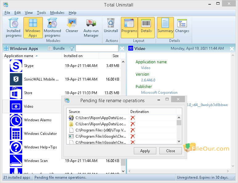Click Close button in rename dialog

point(170,151)
